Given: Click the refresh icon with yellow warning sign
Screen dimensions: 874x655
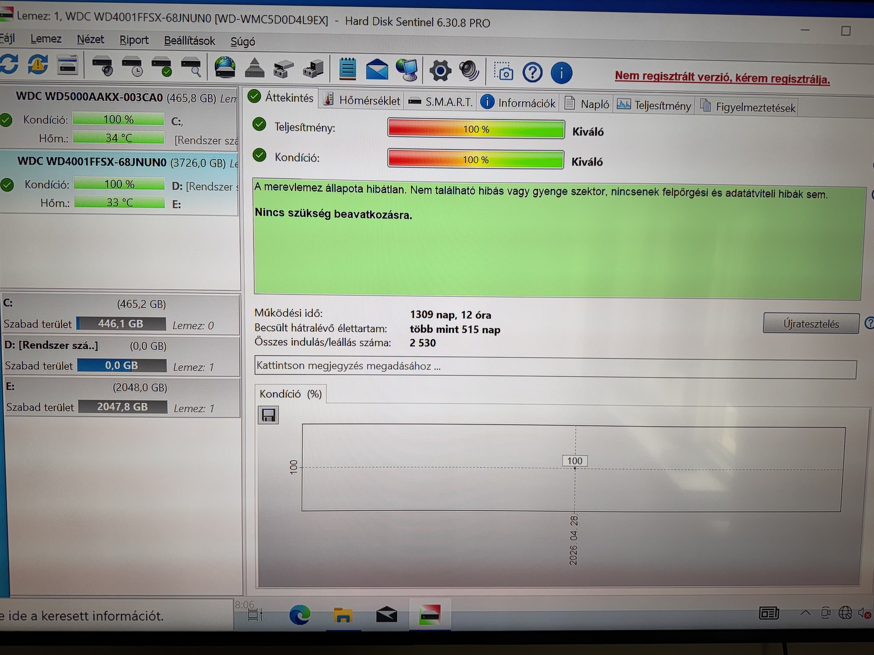Looking at the screenshot, I should pos(38,65).
